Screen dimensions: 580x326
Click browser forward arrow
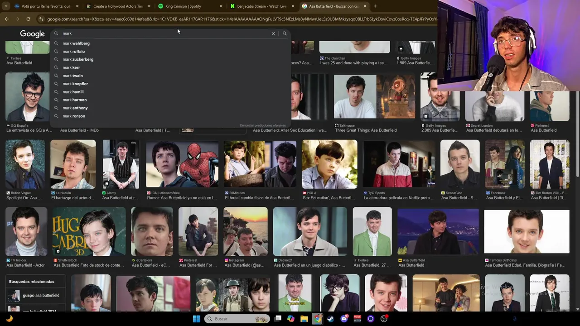point(17,19)
